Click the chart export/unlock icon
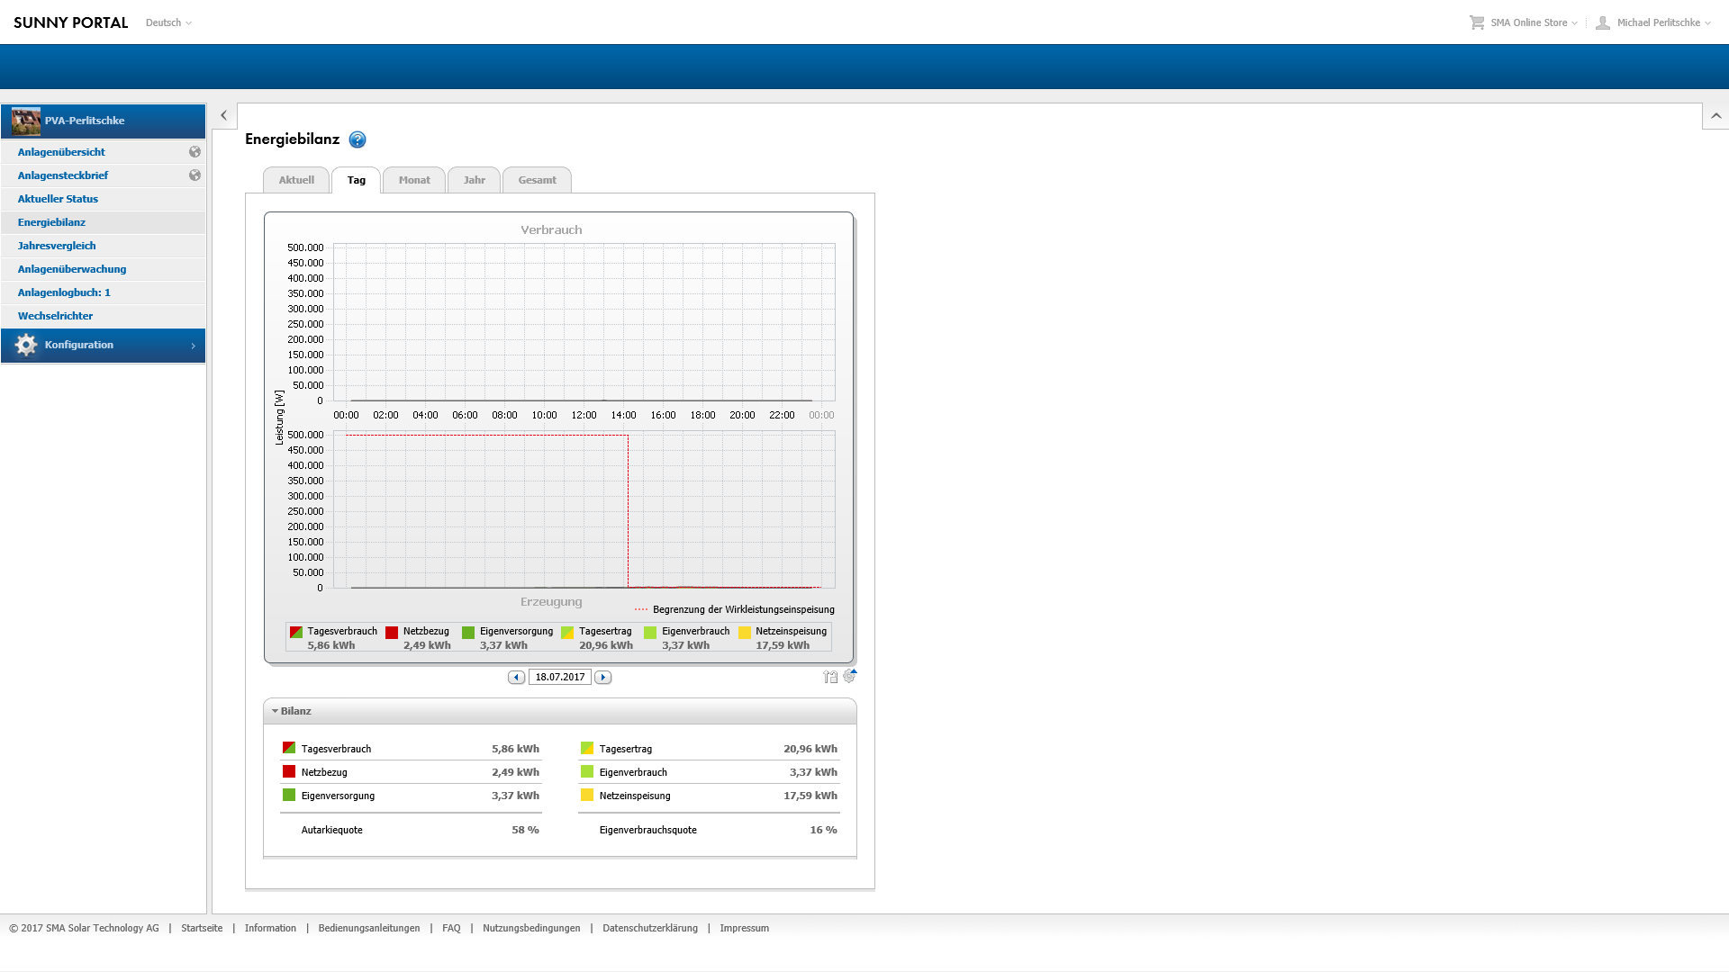 [829, 677]
